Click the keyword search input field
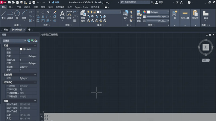The width and height of the screenshot is (216, 121). 135,2
